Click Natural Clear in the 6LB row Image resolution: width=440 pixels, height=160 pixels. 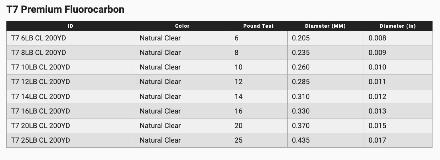point(160,38)
